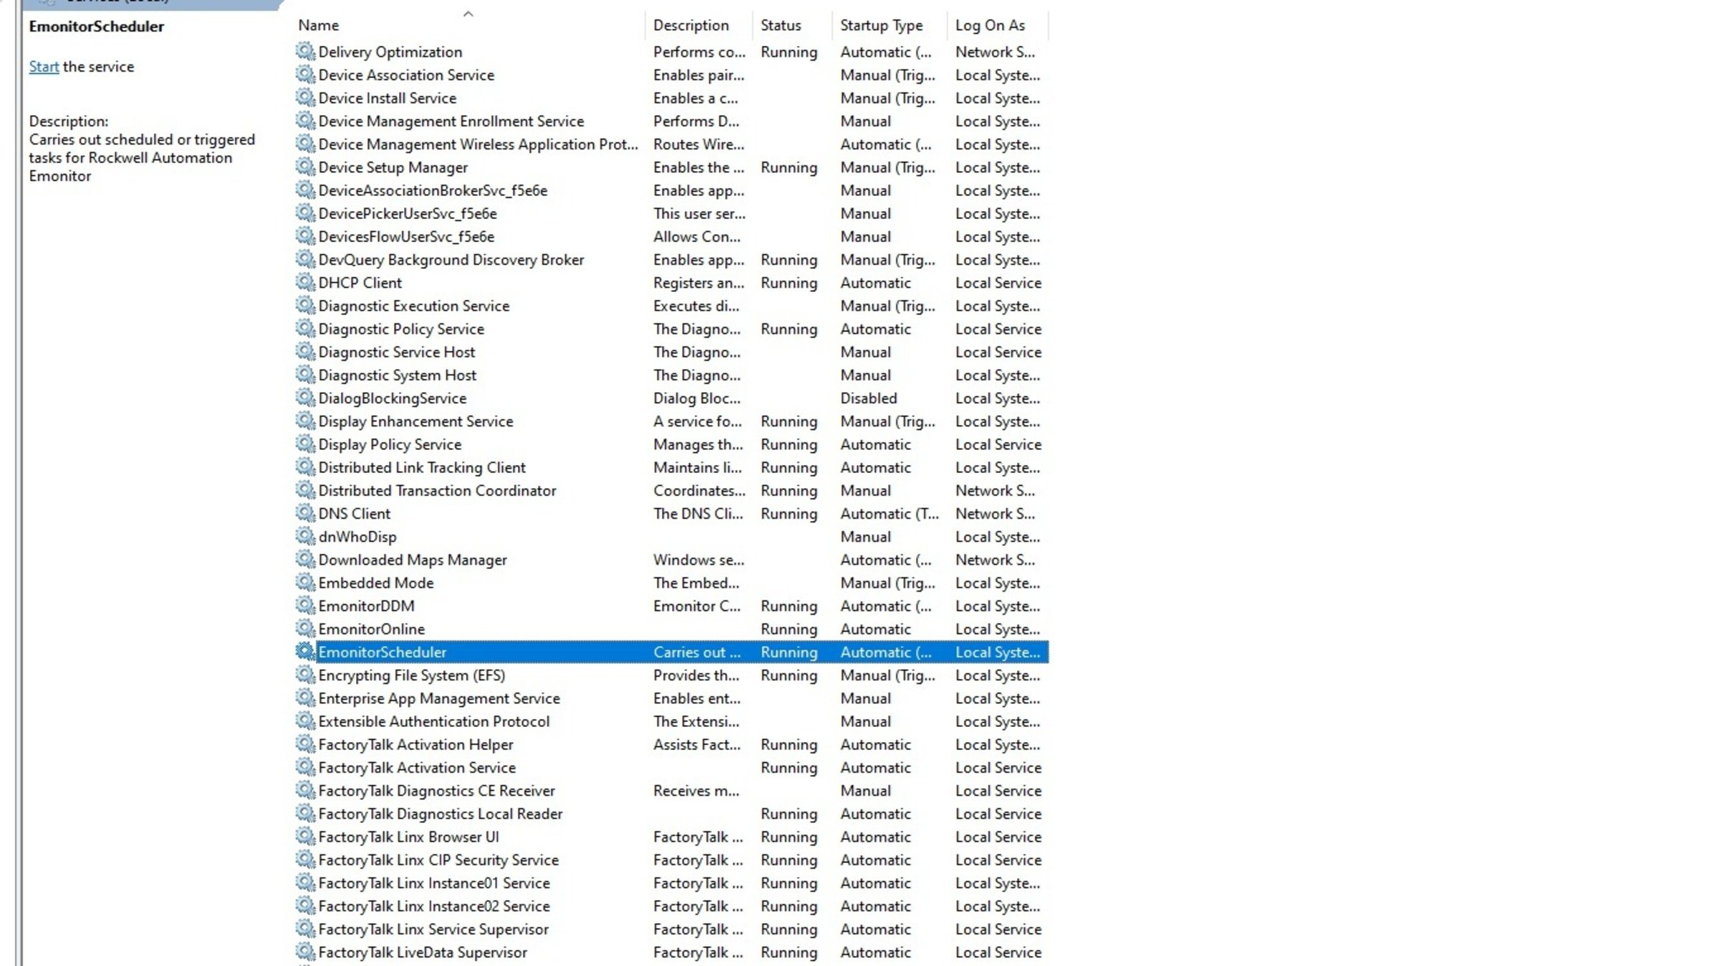Click Running status of Device Setup Manager
This screenshot has height=966, width=1719.
(x=789, y=167)
